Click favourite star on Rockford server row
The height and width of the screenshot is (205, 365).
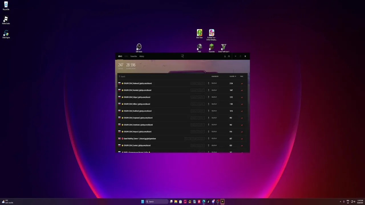tap(122, 111)
